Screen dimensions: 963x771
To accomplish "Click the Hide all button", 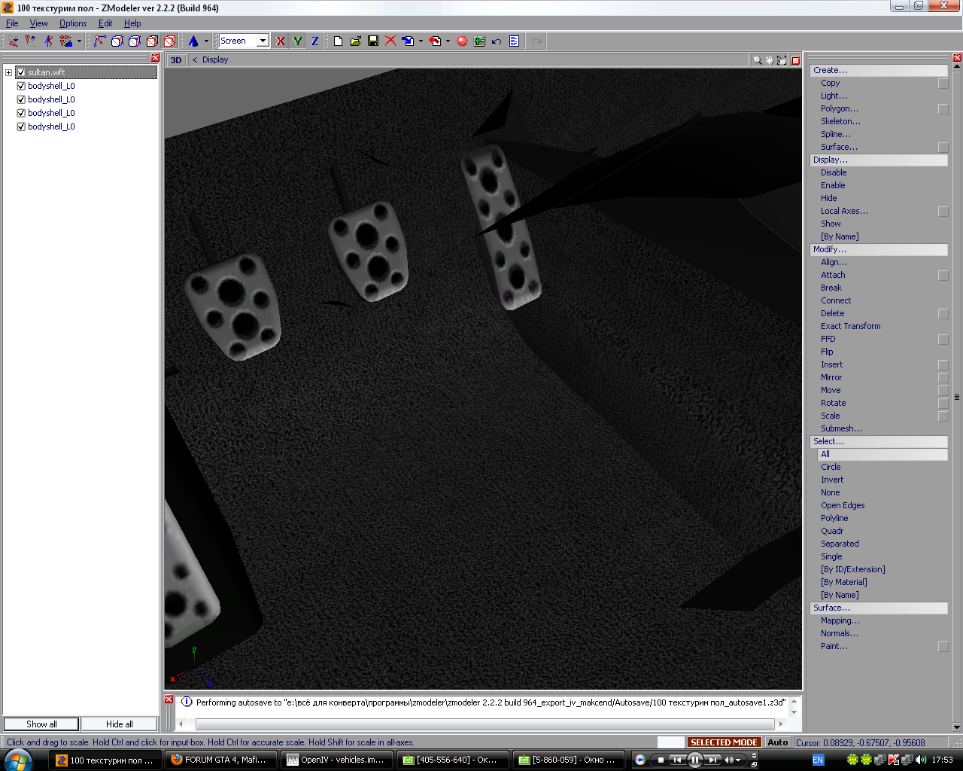I will (120, 724).
